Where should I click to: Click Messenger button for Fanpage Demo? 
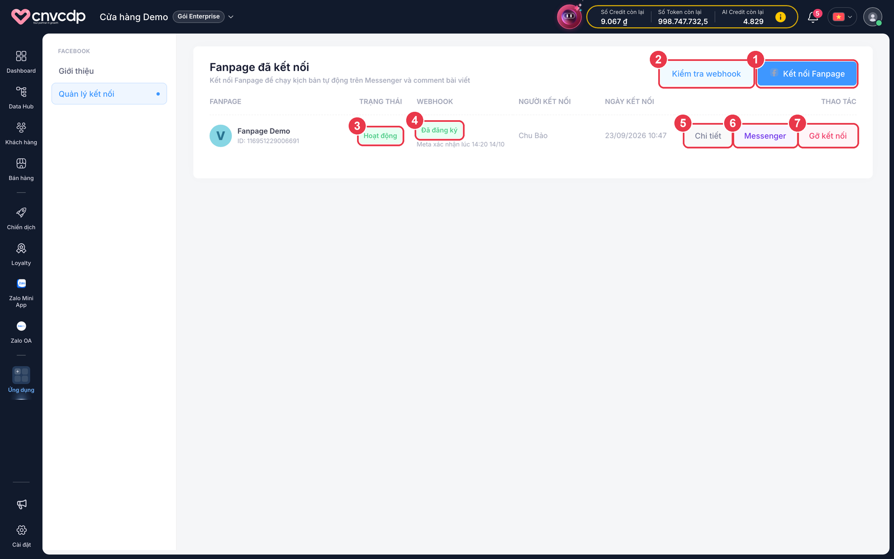[x=765, y=136]
